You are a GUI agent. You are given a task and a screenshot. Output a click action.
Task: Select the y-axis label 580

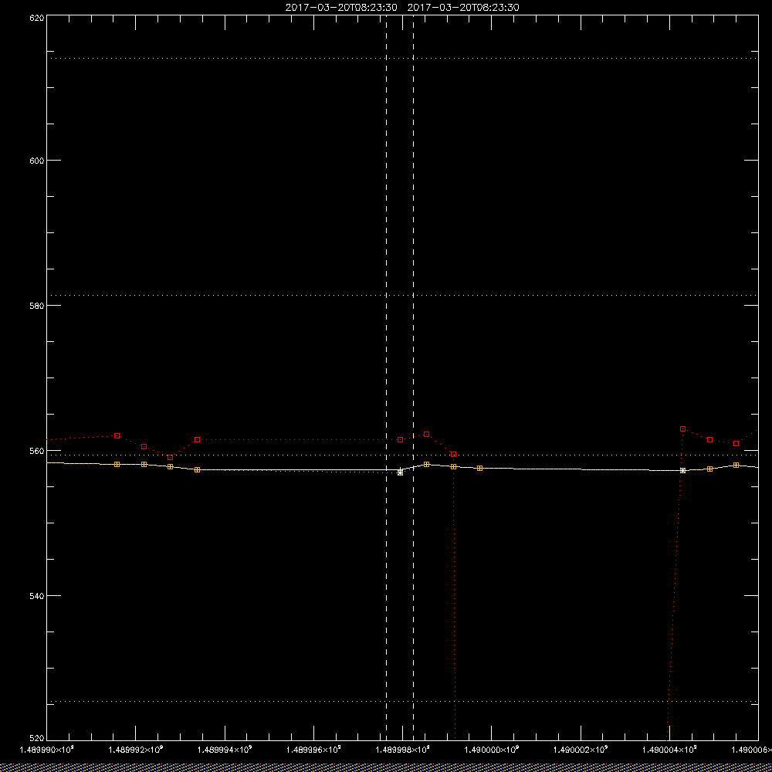(x=37, y=305)
